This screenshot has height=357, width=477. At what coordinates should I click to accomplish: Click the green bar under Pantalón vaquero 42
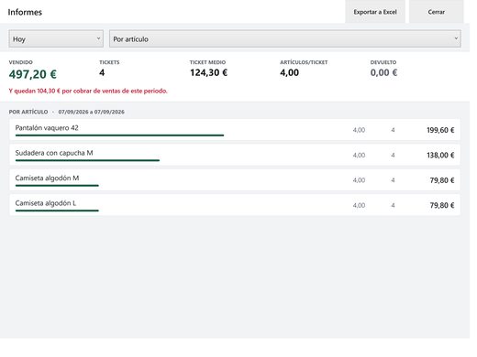click(119, 135)
